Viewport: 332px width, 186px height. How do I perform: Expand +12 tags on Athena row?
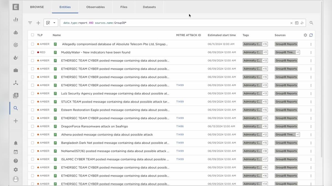click(265, 135)
